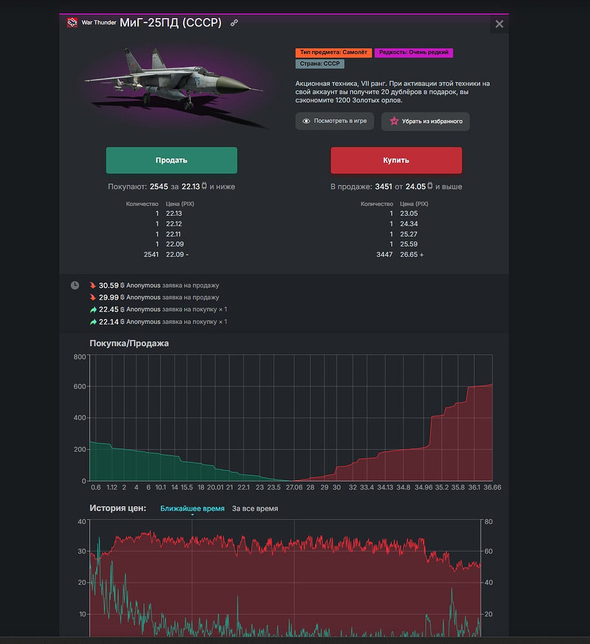Click the clock icon beside recent orders
Image resolution: width=590 pixels, height=644 pixels.
75,285
